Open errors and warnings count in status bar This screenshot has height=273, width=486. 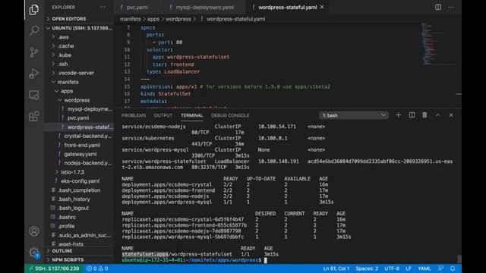coord(97,268)
